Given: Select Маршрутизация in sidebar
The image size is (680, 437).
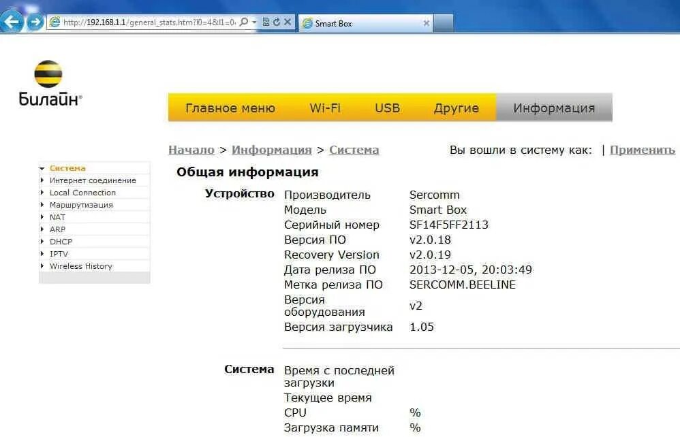Looking at the screenshot, I should pos(81,205).
